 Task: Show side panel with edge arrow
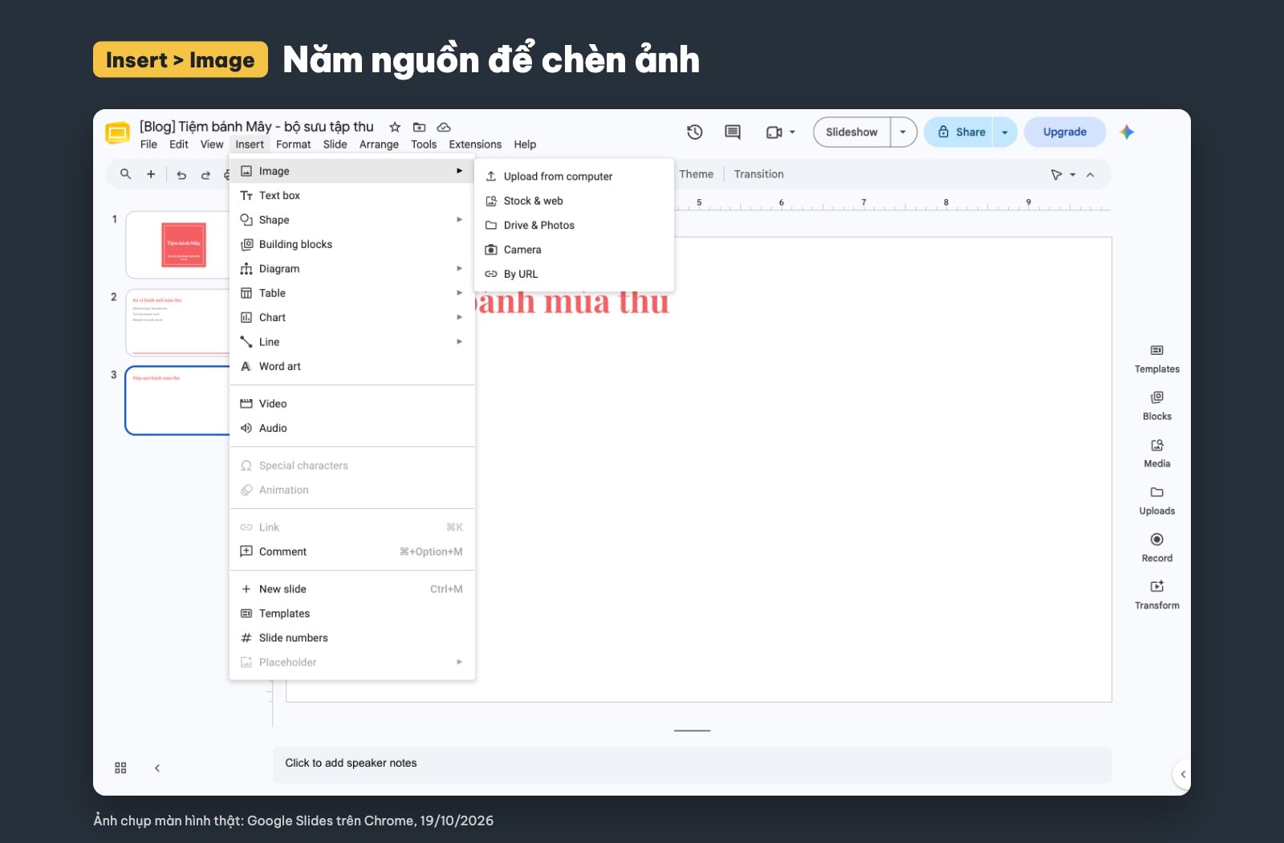pos(1182,775)
